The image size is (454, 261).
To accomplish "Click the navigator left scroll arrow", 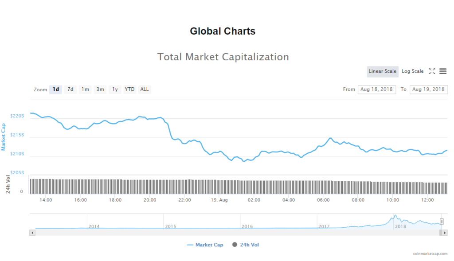I will click(x=32, y=232).
